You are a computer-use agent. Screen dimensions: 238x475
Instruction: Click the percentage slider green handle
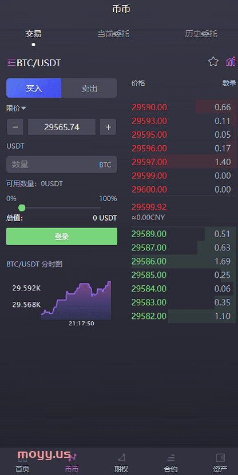click(22, 208)
